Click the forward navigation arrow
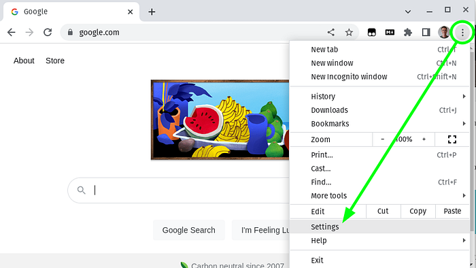The image size is (476, 268). tap(29, 32)
